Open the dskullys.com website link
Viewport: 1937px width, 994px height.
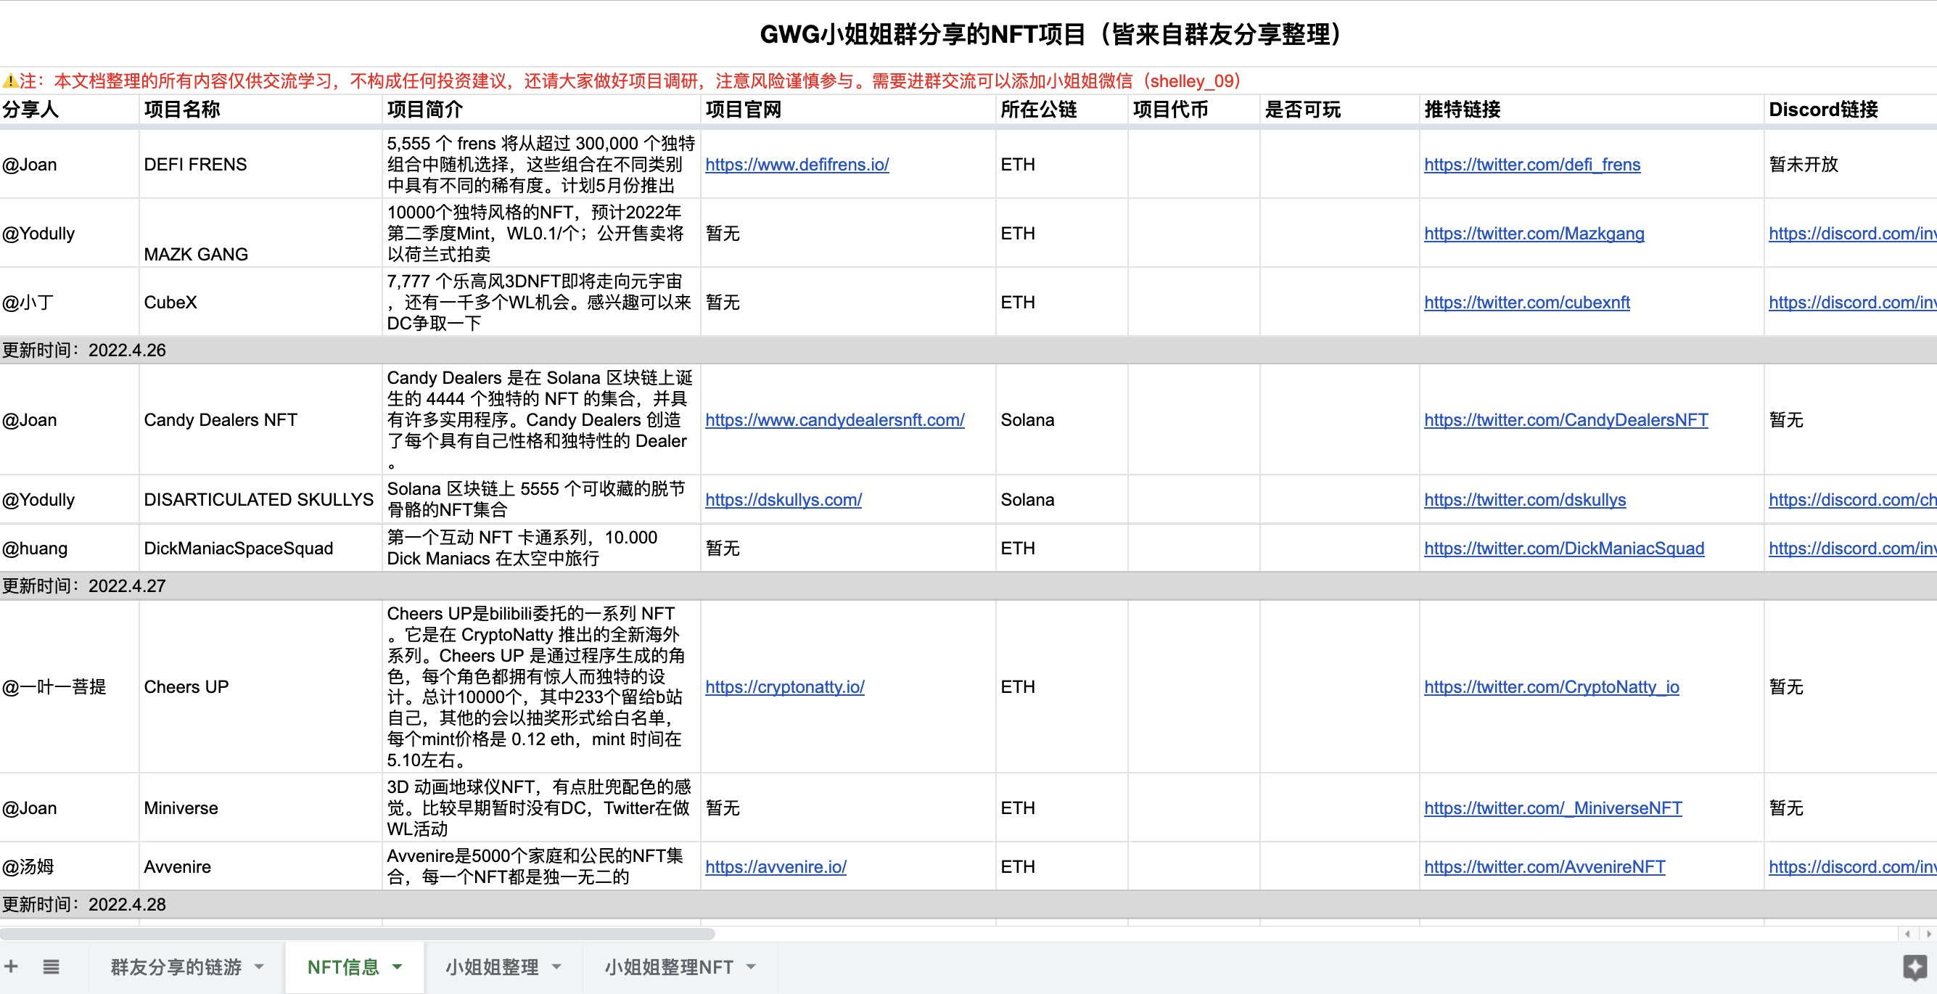pyautogui.click(x=784, y=500)
